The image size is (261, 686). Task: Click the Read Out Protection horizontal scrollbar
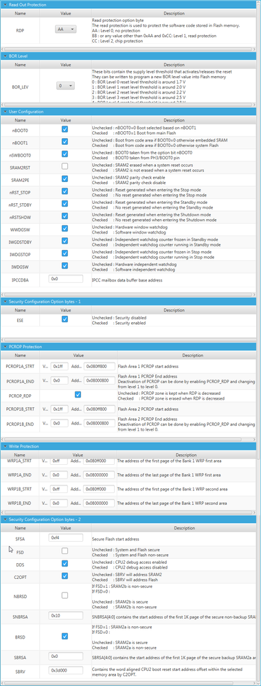tap(128, 49)
